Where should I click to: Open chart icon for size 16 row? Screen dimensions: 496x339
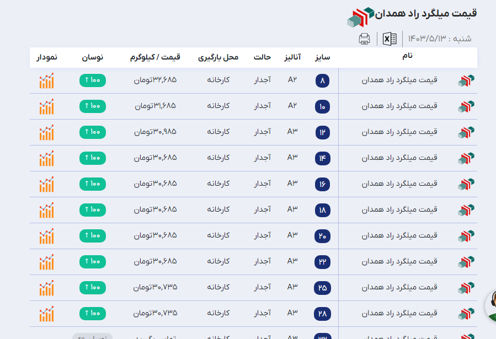coord(47,184)
